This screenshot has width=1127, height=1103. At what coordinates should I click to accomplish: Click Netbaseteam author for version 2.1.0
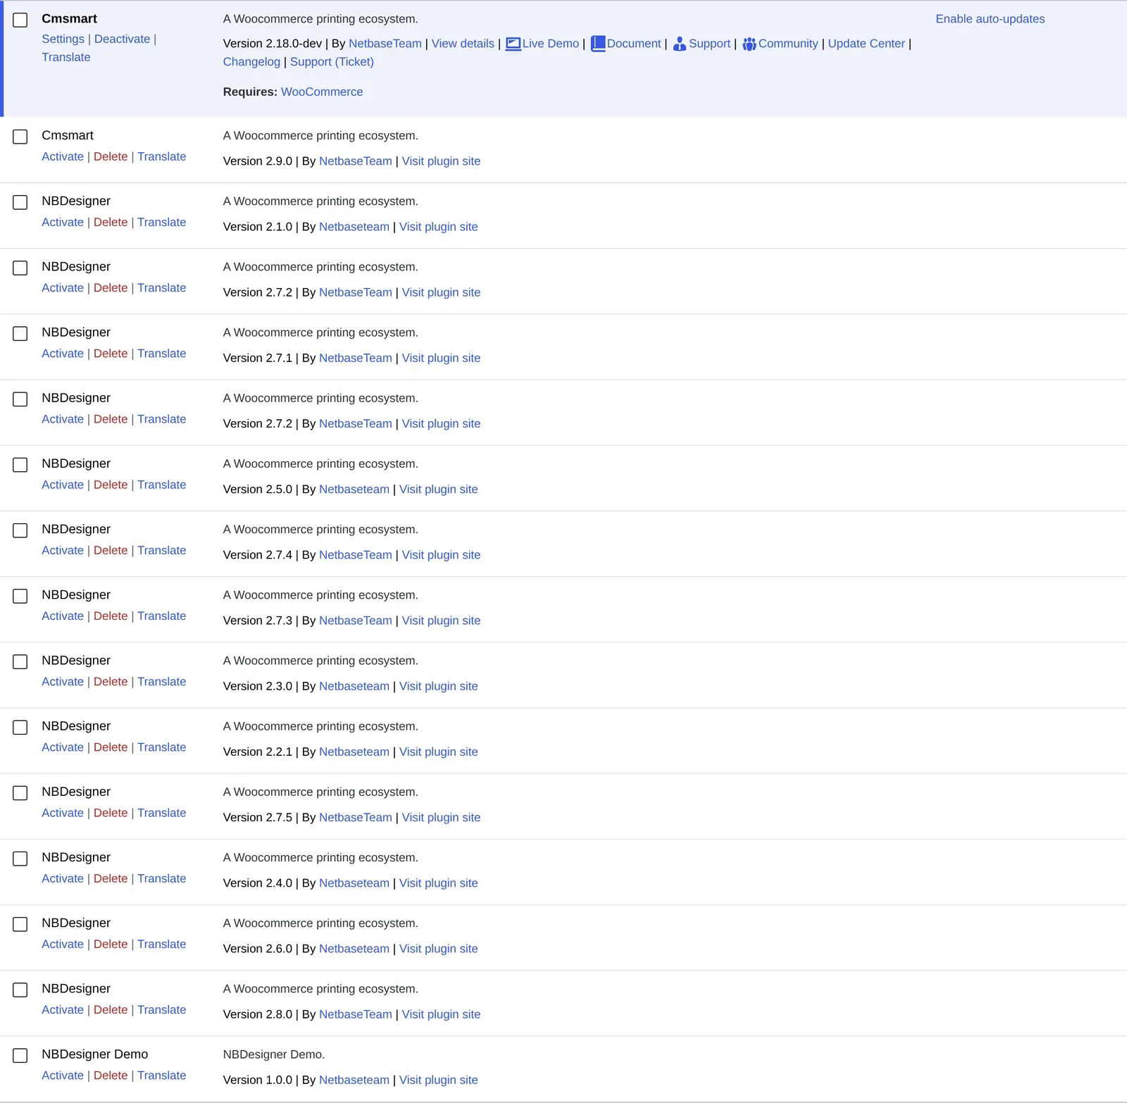354,227
